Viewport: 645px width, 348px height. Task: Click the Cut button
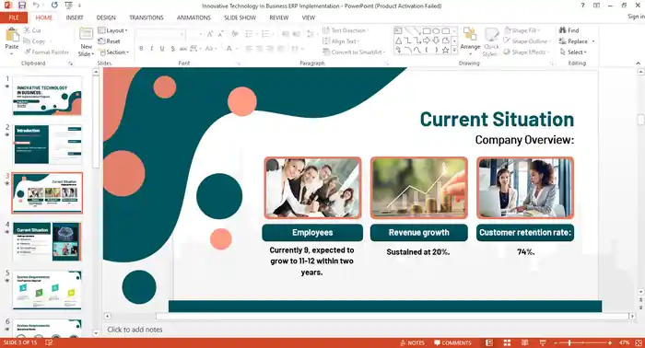[32, 30]
